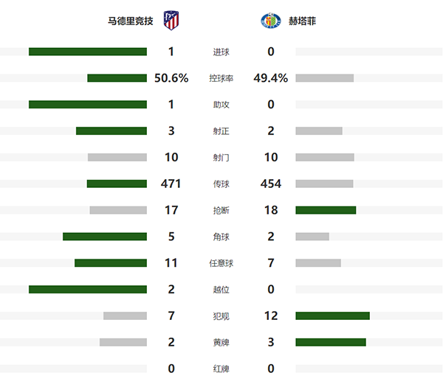Select the 助攻 row label
The height and width of the screenshot is (384, 443).
point(221,105)
